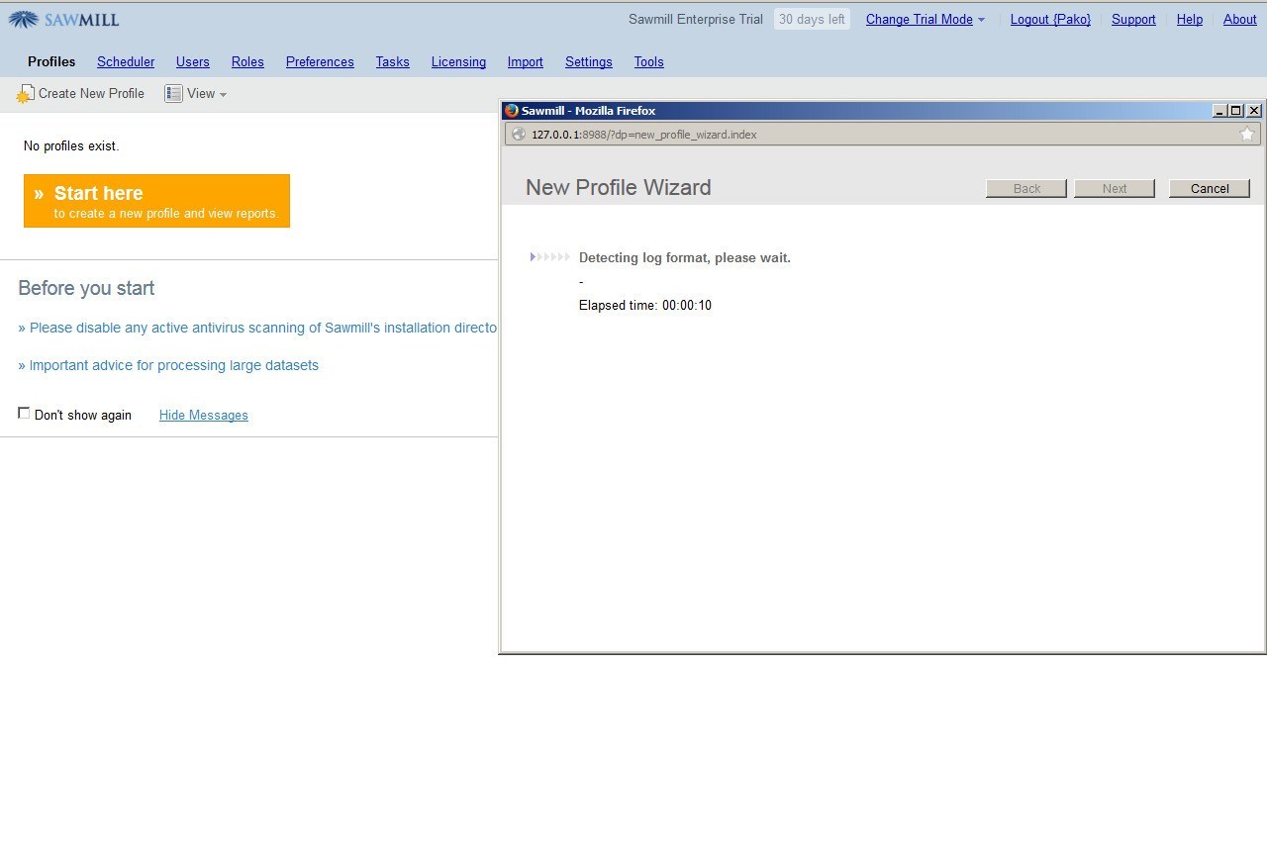Select the Preferences tab
The image size is (1267, 857).
click(x=320, y=61)
